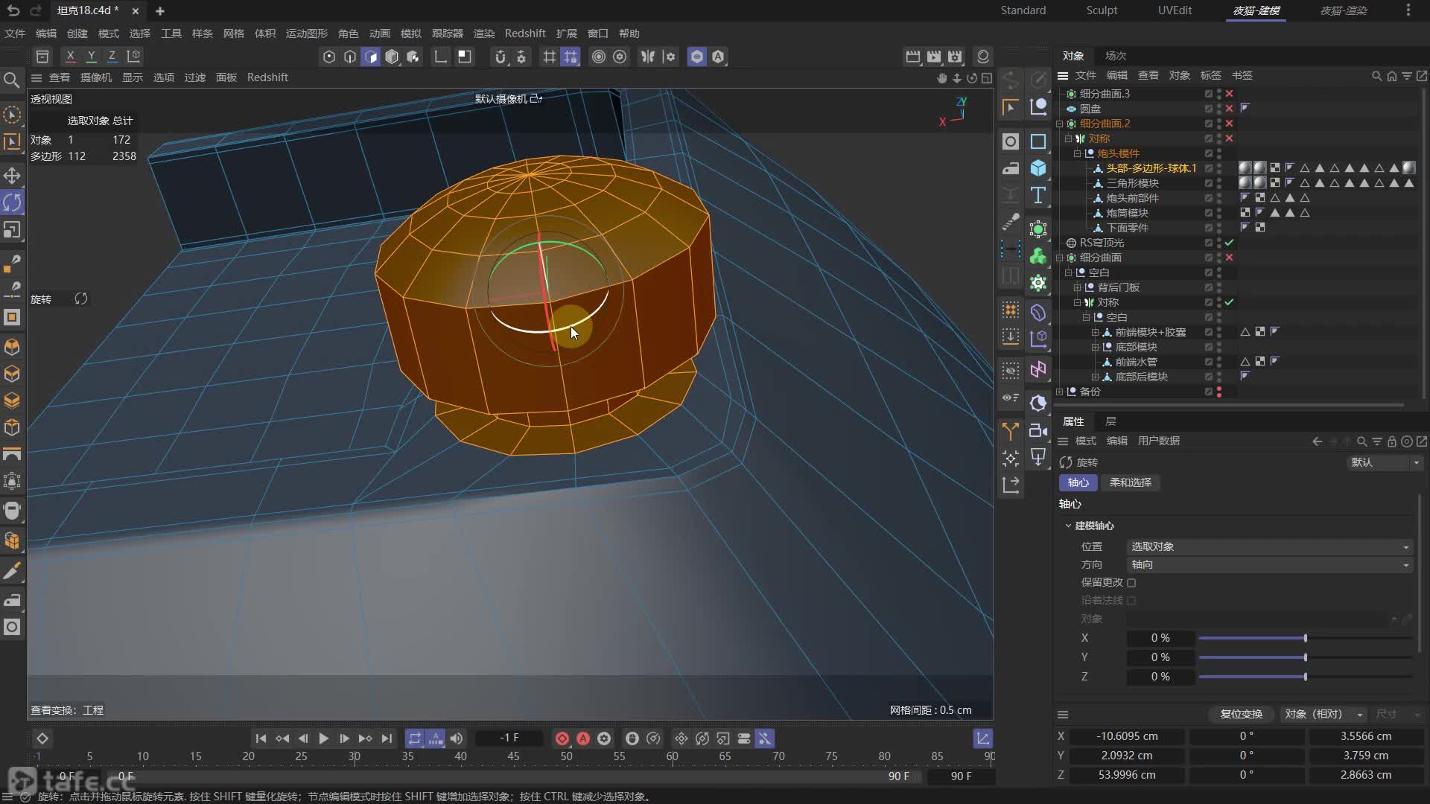Click the search magnifier icon at top left
The width and height of the screenshot is (1430, 804).
click(x=12, y=80)
